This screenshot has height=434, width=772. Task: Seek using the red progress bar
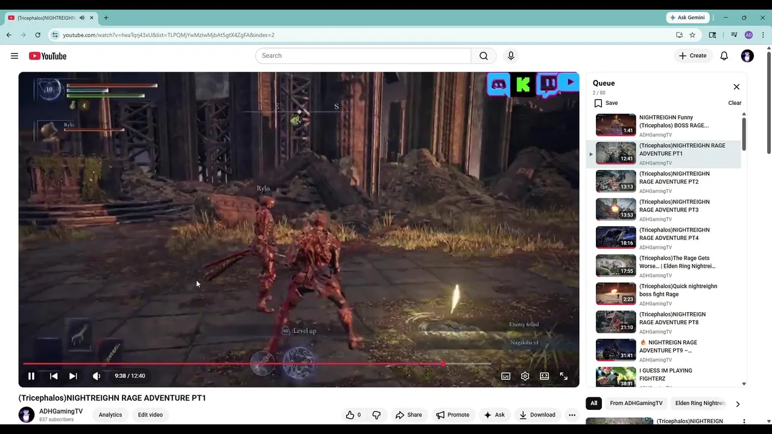click(x=256, y=363)
